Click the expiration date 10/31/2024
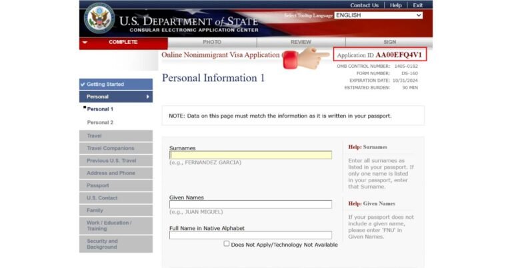This screenshot has width=512, height=268. pyautogui.click(x=405, y=80)
